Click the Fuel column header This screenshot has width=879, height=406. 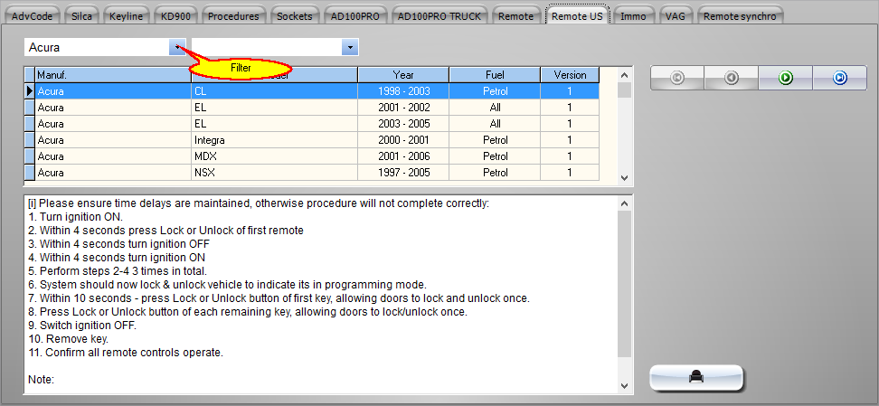coord(495,75)
